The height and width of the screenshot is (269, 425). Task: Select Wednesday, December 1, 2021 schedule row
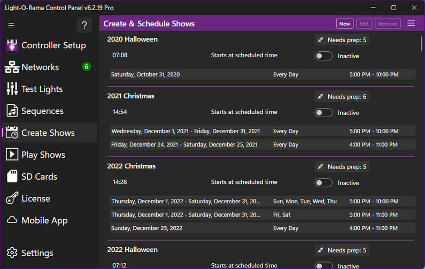[262, 131]
